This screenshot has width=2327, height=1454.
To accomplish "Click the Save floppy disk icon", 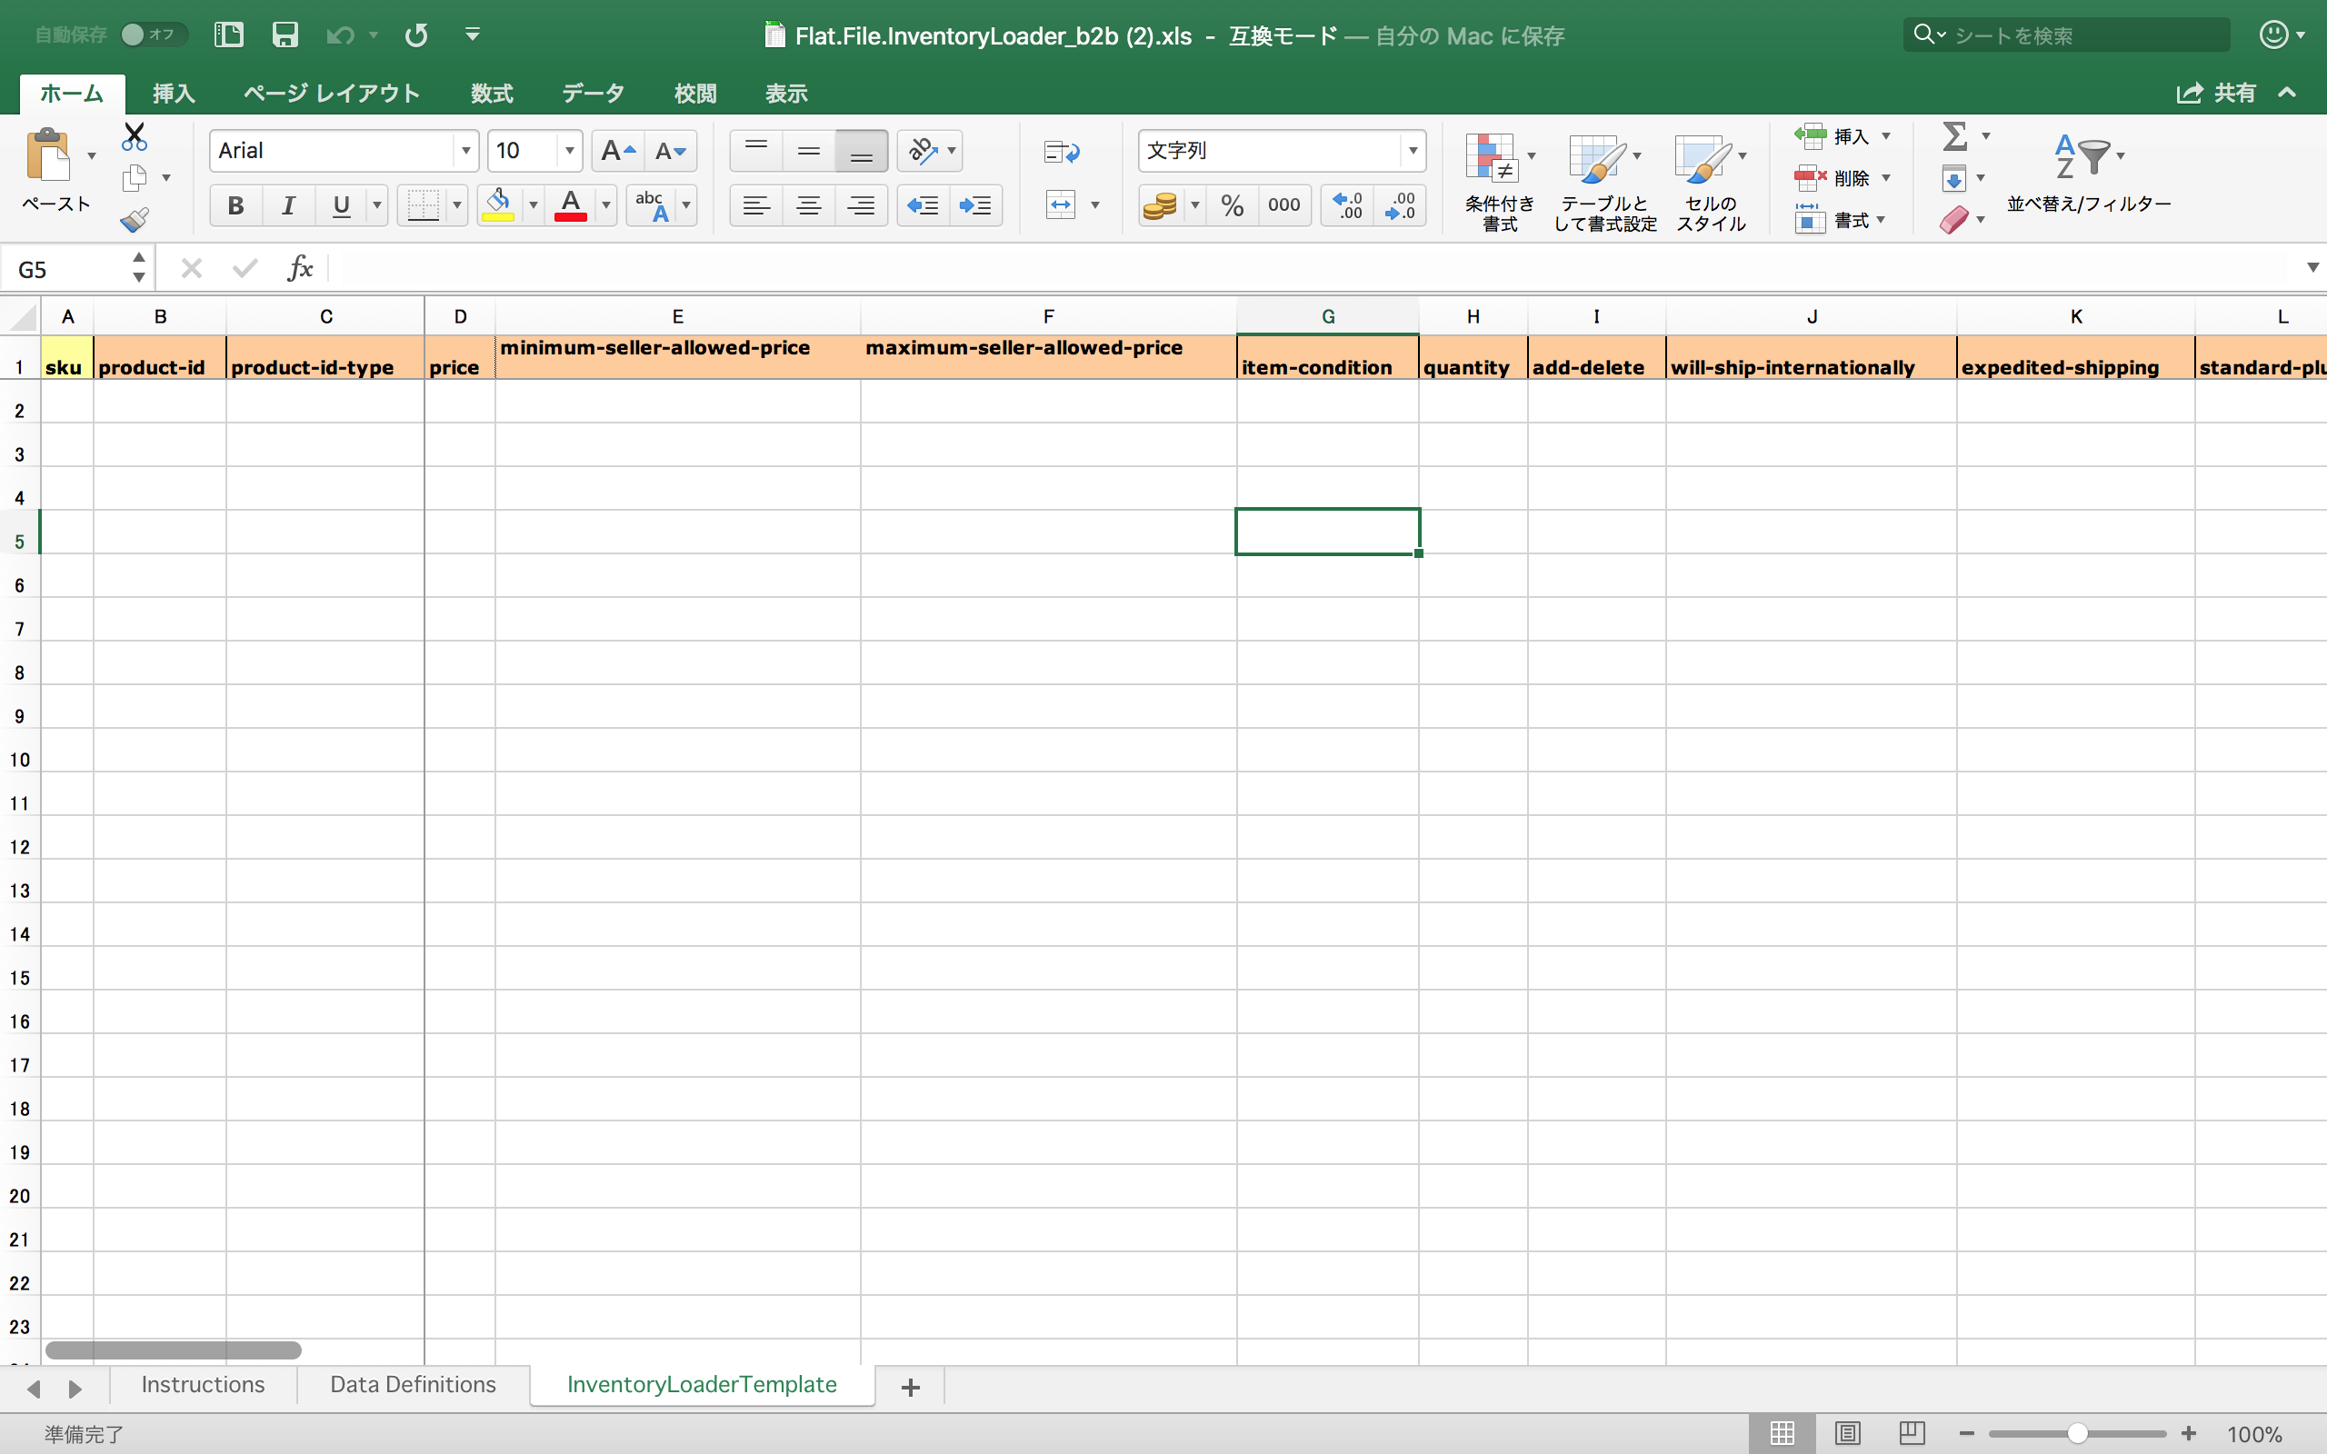I will (x=285, y=35).
